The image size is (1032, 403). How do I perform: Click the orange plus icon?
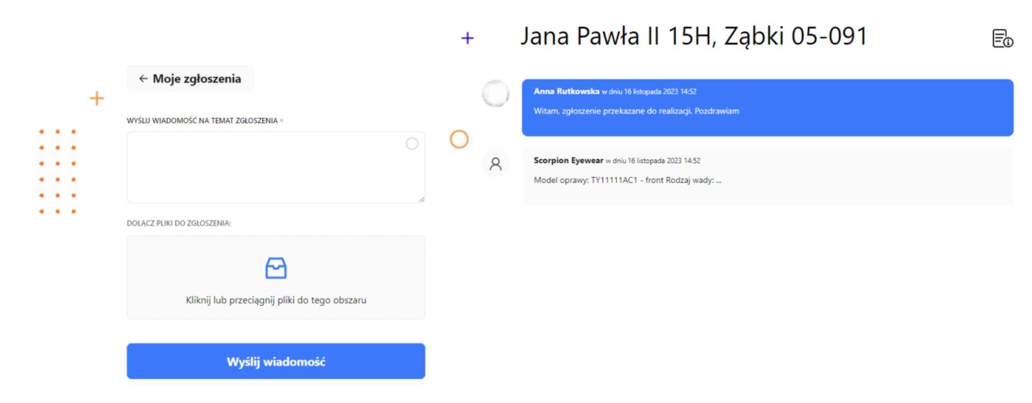click(97, 98)
